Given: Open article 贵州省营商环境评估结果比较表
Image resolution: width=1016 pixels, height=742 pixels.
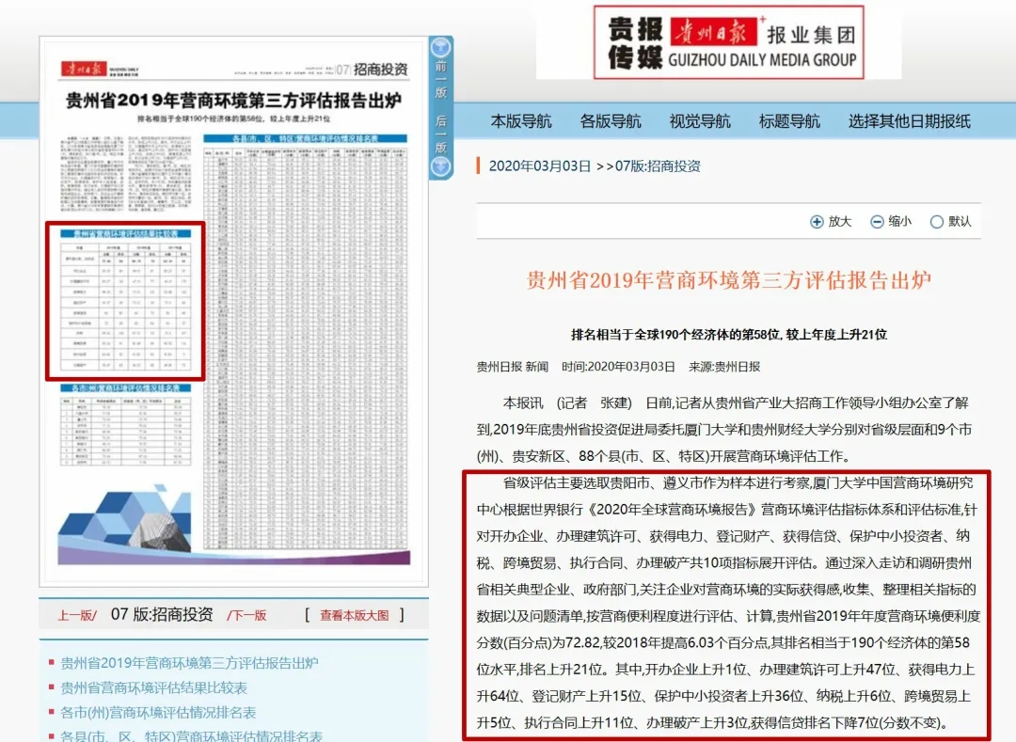Looking at the screenshot, I should click(154, 687).
